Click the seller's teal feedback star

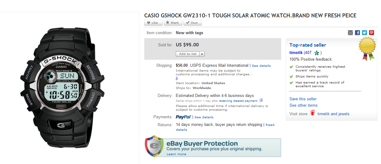pos(317,53)
